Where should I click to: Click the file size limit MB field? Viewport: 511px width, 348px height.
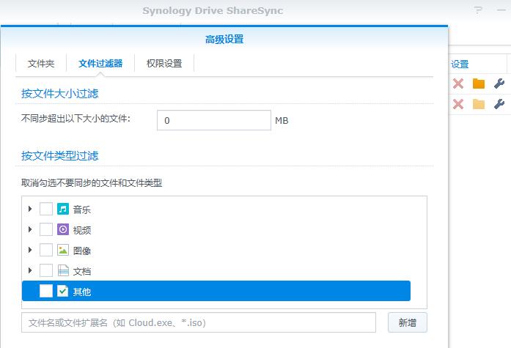coord(213,120)
